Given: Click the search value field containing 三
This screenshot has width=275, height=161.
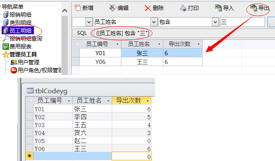Looking at the screenshot, I should coord(242,22).
